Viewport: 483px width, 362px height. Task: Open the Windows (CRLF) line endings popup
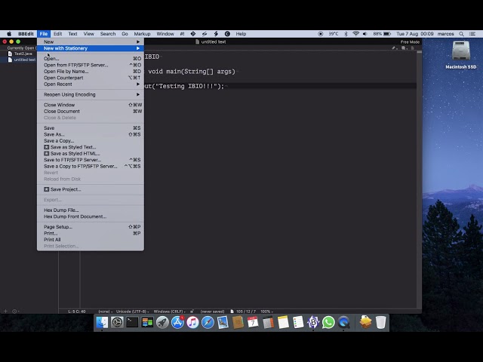click(169, 311)
